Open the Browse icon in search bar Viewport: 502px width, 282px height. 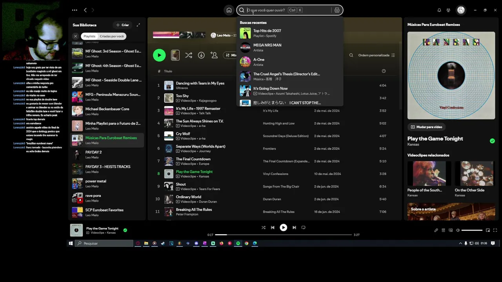pos(337,10)
